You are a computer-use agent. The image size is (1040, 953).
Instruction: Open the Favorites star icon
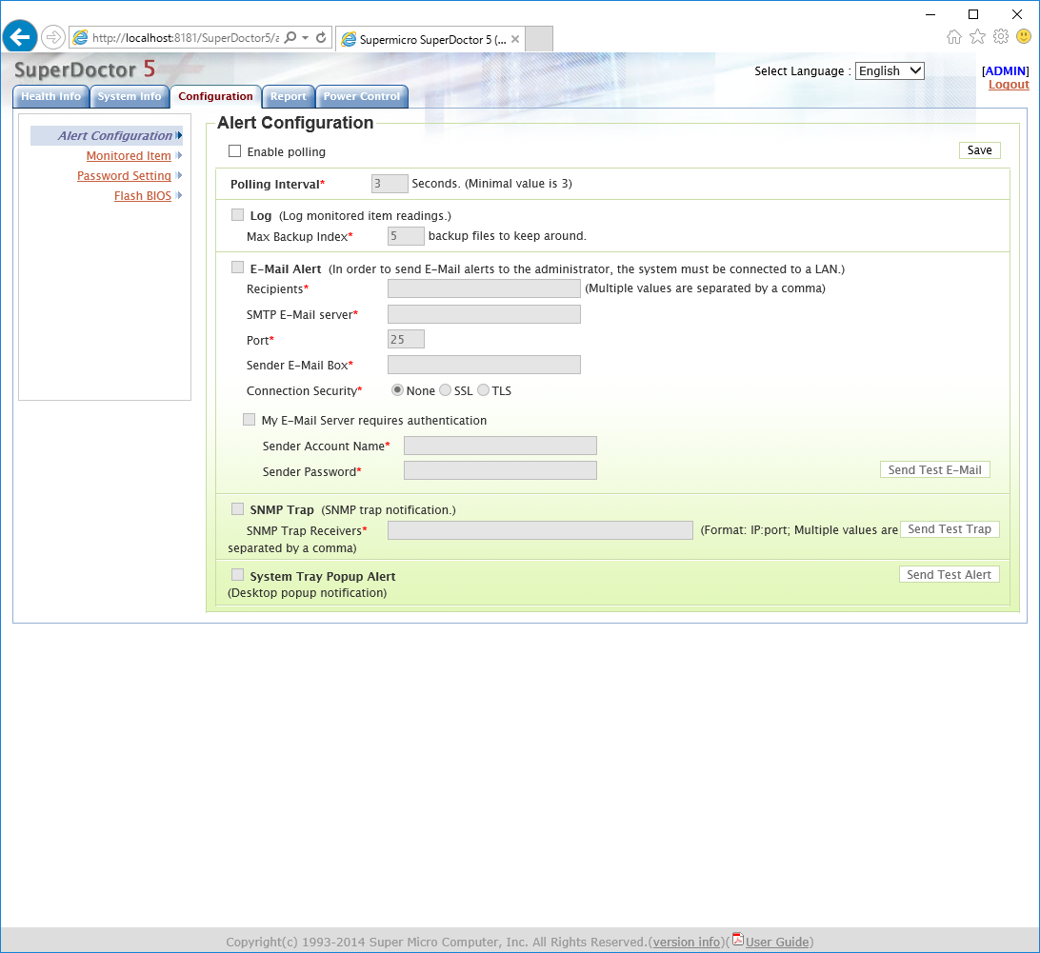click(x=977, y=36)
